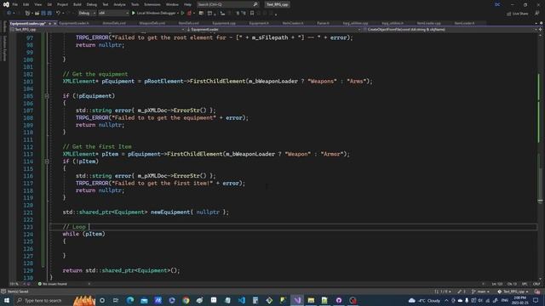545x306 pixels.
Task: Show hidden system tray icons chevron
Action: tap(446, 300)
